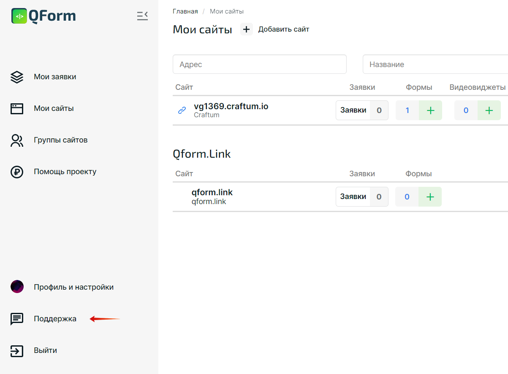Open Мои заявки in the sidebar

(55, 77)
